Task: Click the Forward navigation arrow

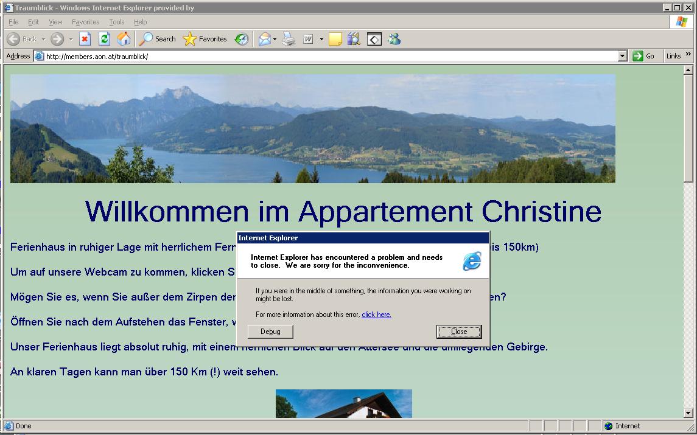Action: [x=57, y=39]
